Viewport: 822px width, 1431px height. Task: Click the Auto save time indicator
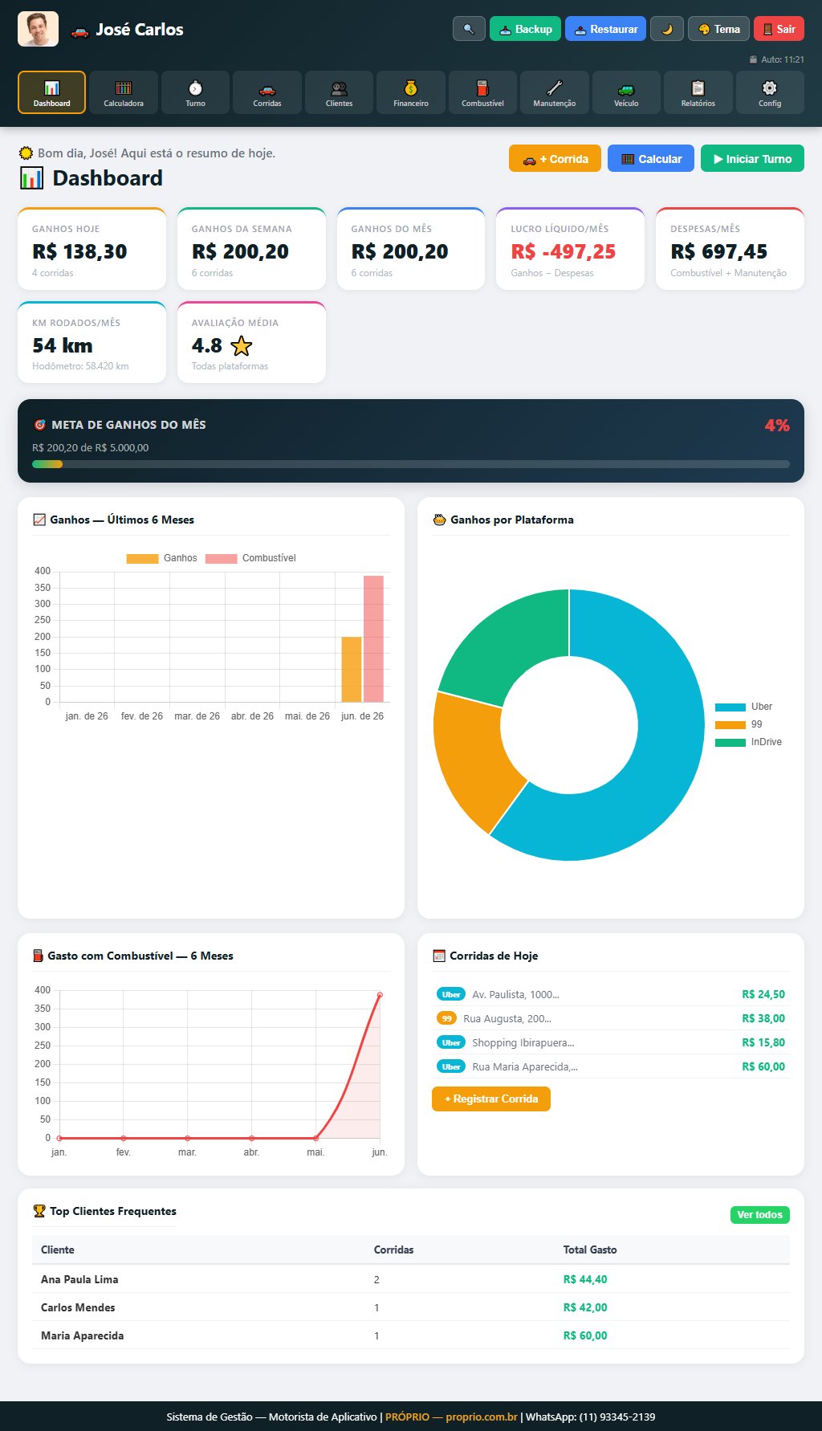(x=776, y=59)
